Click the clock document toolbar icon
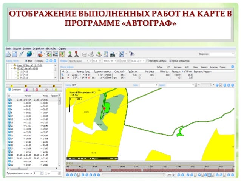Viewport: 241px width, 181px height. pos(8,54)
